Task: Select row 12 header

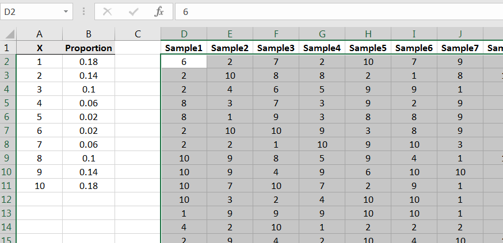Action: (x=7, y=199)
